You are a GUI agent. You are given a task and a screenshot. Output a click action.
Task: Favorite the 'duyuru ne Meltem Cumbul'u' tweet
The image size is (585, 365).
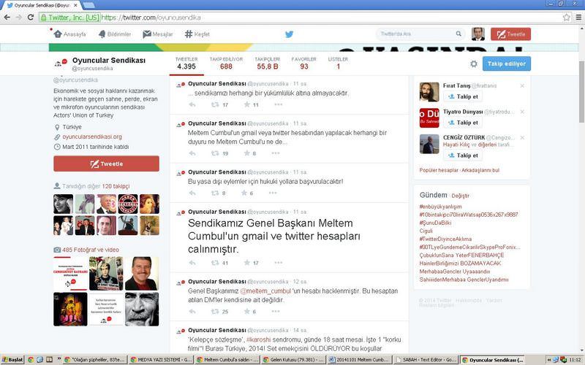click(x=246, y=153)
